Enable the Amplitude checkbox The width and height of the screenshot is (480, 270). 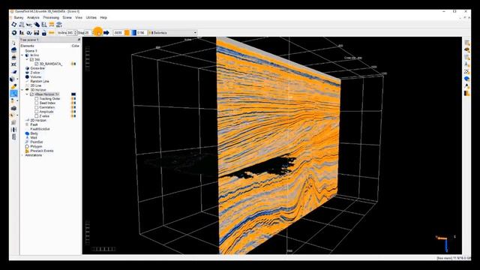[37, 112]
